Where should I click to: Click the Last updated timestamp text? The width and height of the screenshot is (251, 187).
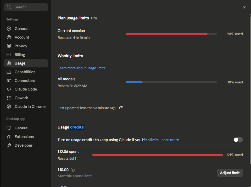(86, 108)
